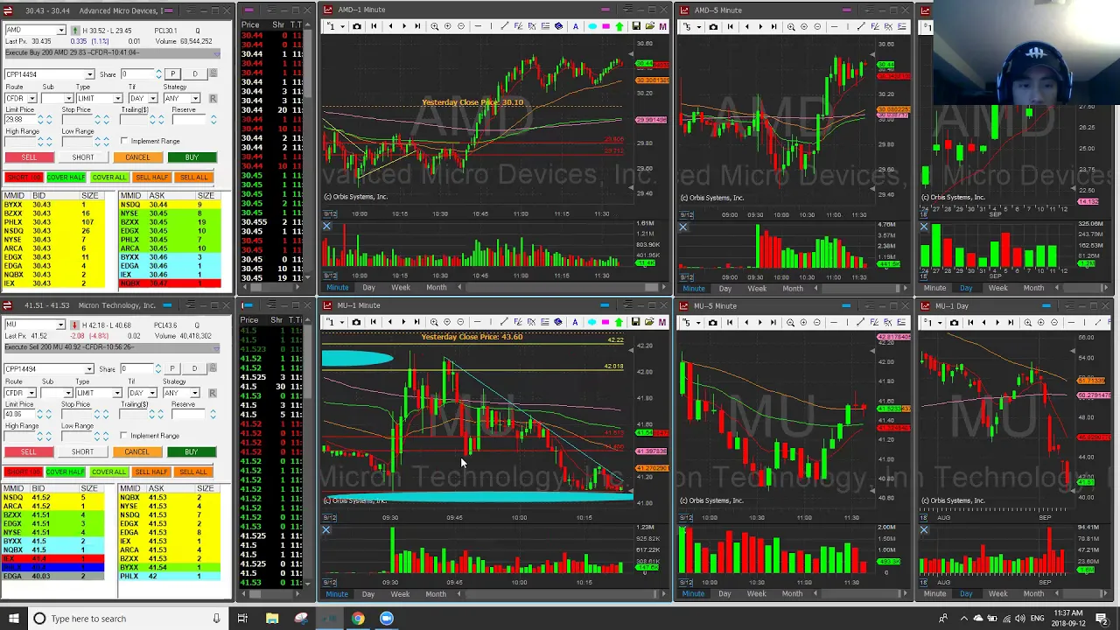Zoom in on the MU 1-minute chart
1120x630 pixels.
(447, 322)
